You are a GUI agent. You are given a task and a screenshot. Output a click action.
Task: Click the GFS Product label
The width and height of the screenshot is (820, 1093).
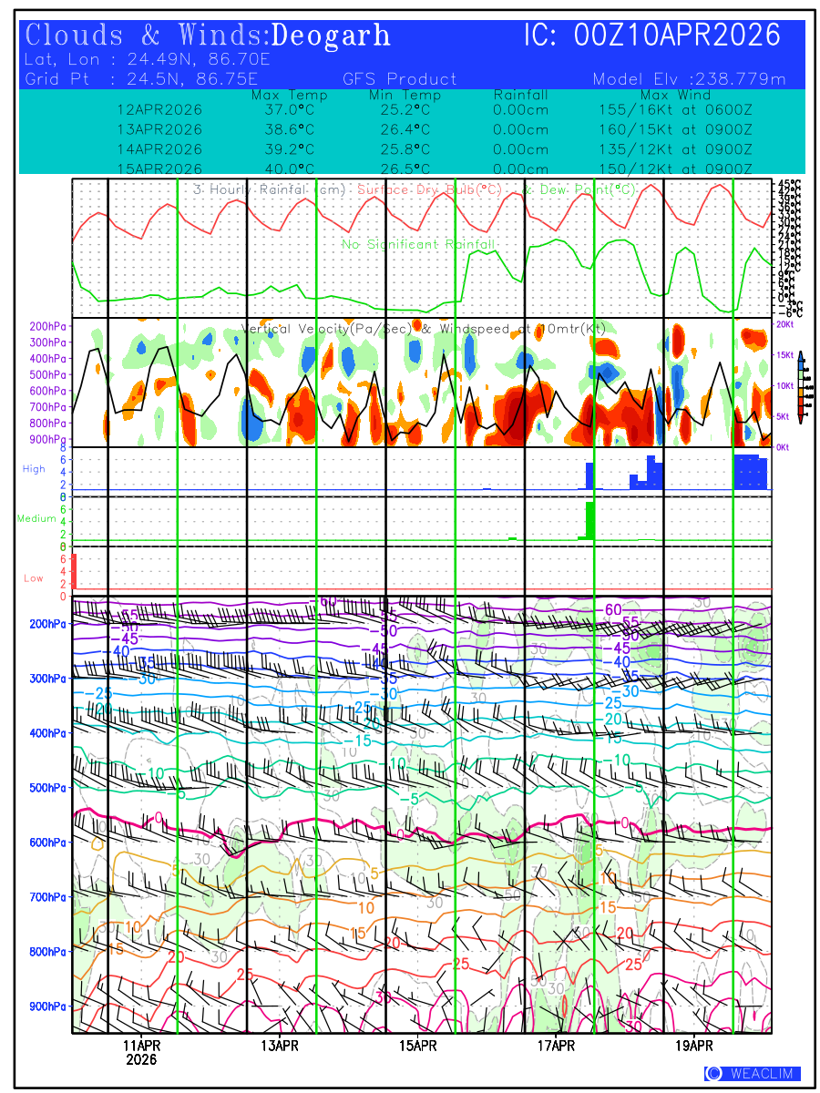coord(400,79)
